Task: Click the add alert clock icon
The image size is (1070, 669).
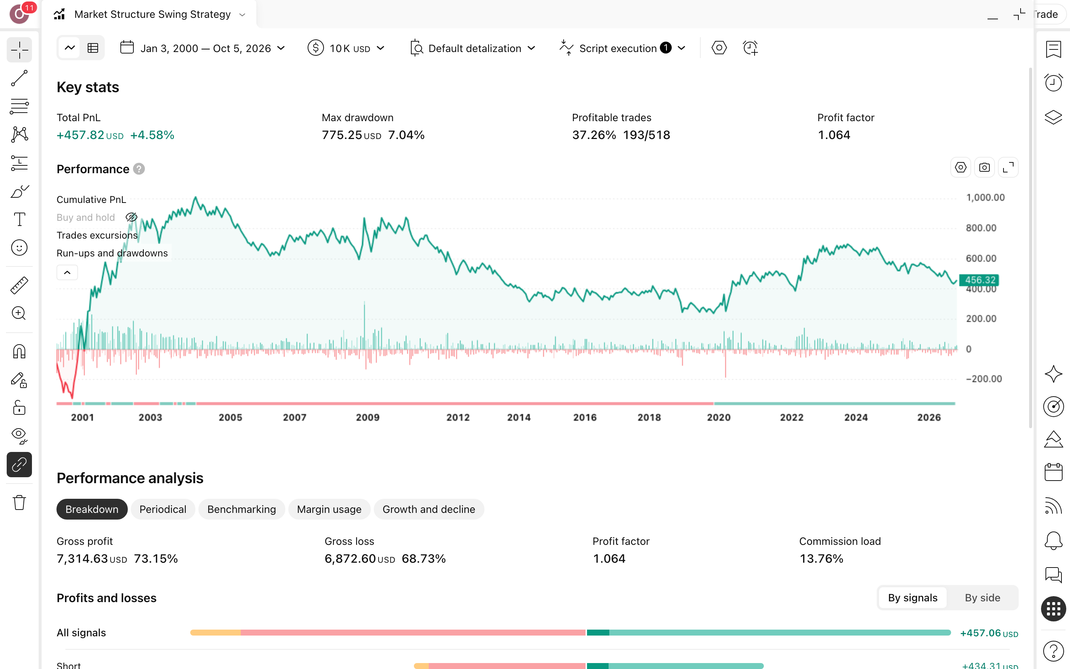Action: pyautogui.click(x=750, y=48)
